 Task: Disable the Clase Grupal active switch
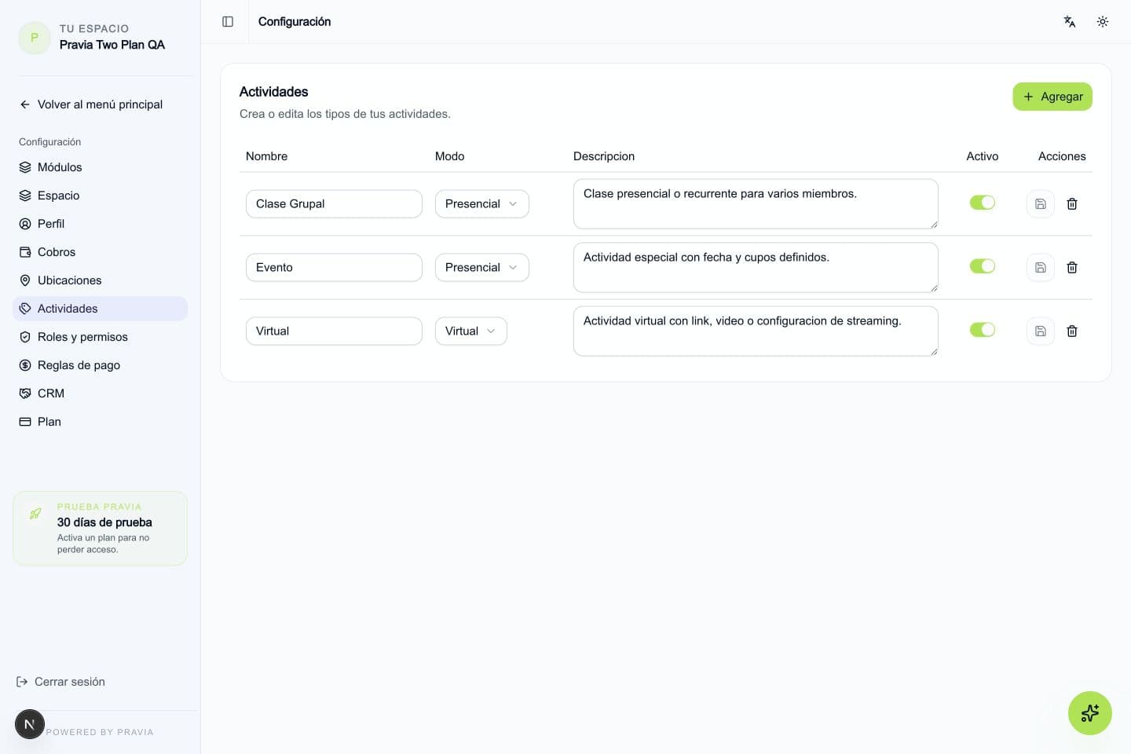(x=983, y=203)
